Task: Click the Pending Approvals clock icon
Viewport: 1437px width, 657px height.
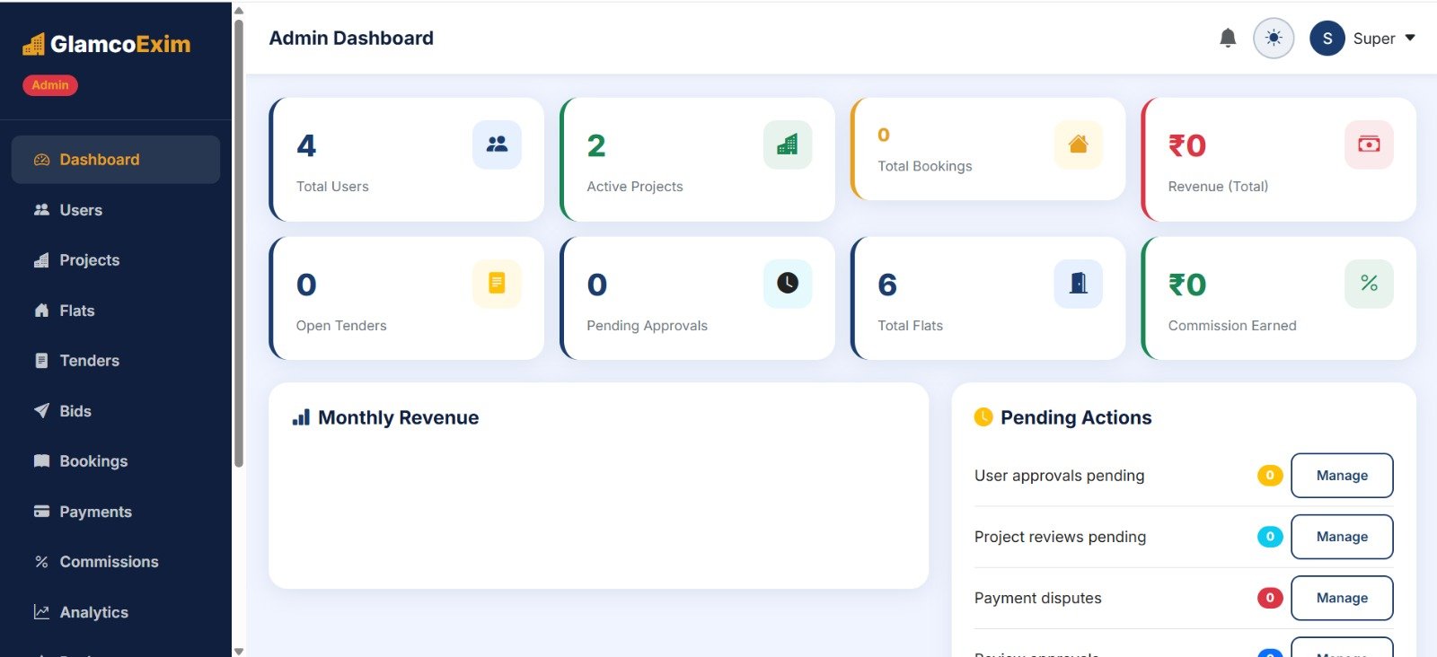Action: pyautogui.click(x=788, y=284)
